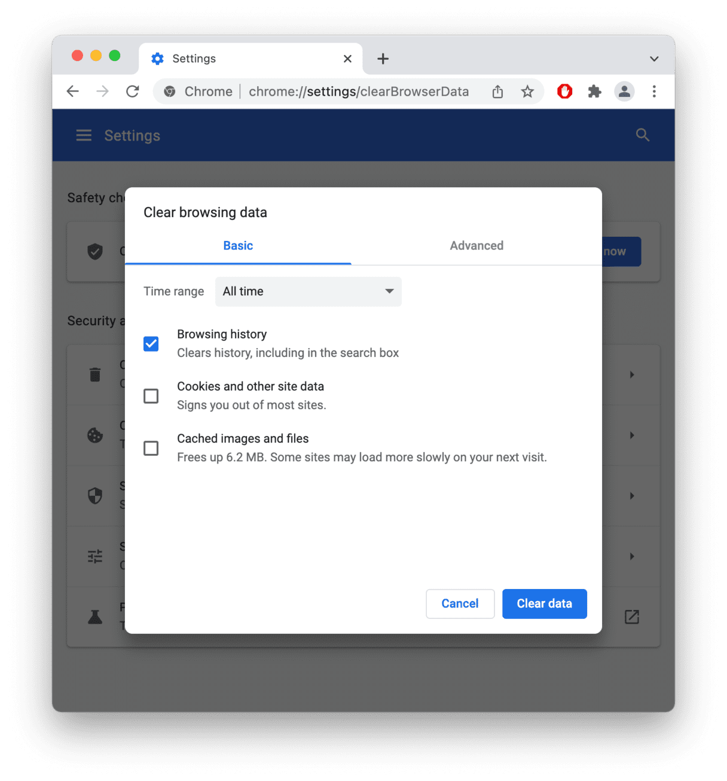Open the Extensions puzzle icon
Image resolution: width=727 pixels, height=781 pixels.
(594, 91)
